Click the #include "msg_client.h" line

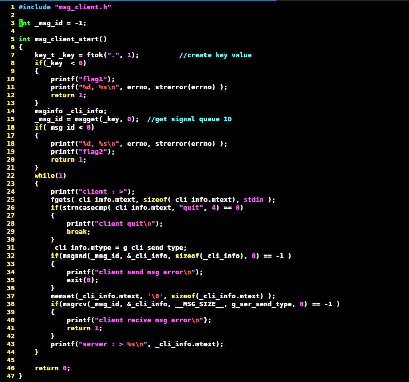[65, 7]
